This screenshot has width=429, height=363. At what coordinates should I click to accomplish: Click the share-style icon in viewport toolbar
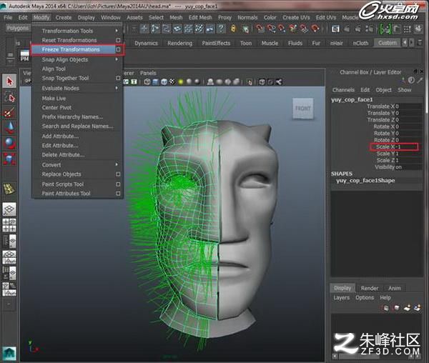279,81
